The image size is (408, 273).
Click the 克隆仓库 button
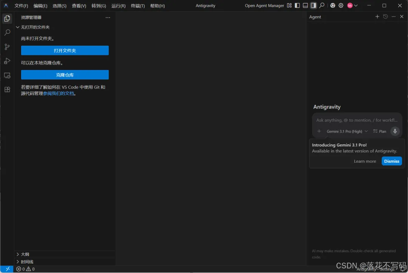click(65, 75)
